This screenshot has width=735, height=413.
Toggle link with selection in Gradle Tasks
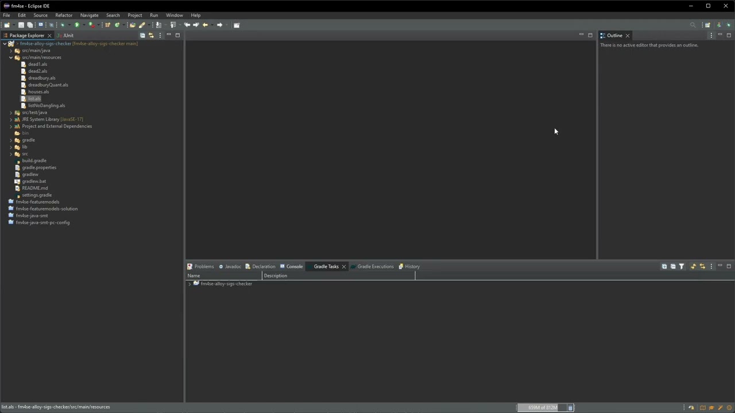tap(702, 266)
